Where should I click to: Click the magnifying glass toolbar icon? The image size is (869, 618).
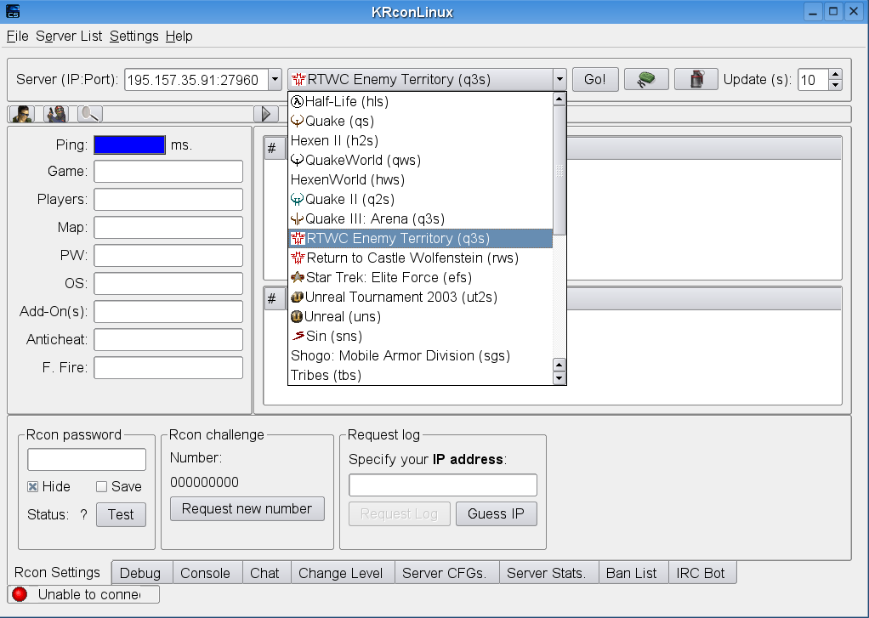click(90, 114)
